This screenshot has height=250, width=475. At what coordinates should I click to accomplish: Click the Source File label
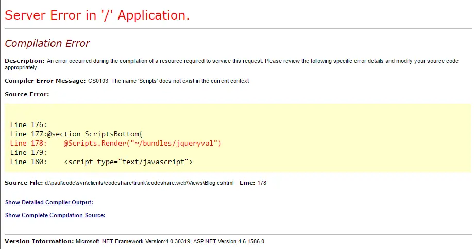coord(24,183)
